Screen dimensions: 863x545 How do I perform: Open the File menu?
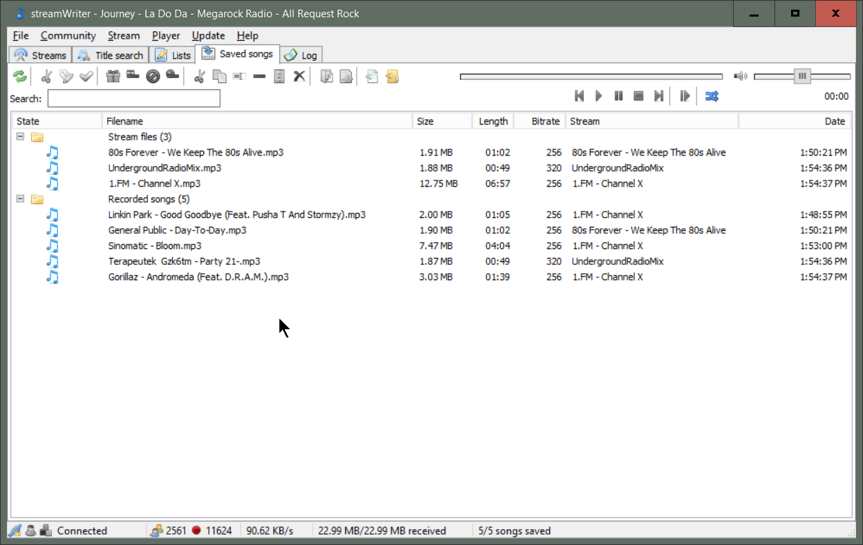(x=21, y=36)
